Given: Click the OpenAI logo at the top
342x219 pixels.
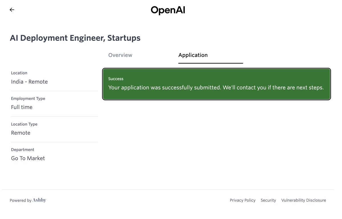Looking at the screenshot, I should pos(168,11).
